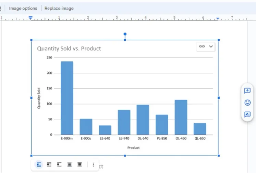Screen dimensions: 256x173
Task: Click the left indent marker on ruler
Action: (31, 18)
